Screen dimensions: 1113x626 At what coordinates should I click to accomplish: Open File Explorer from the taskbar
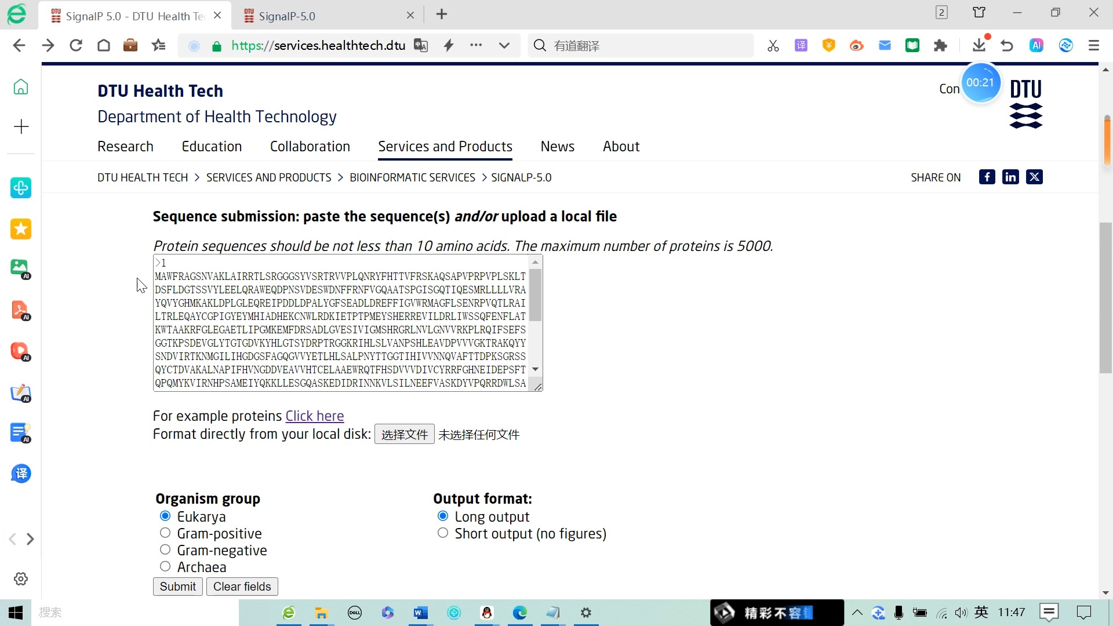(322, 613)
